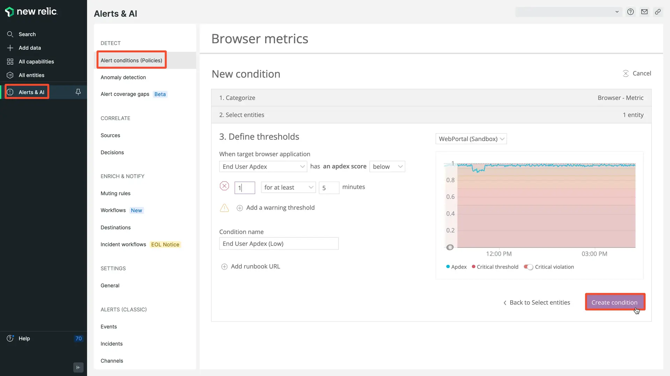The width and height of the screenshot is (670, 376).
Task: Open Incident workflows
Action: 123,244
